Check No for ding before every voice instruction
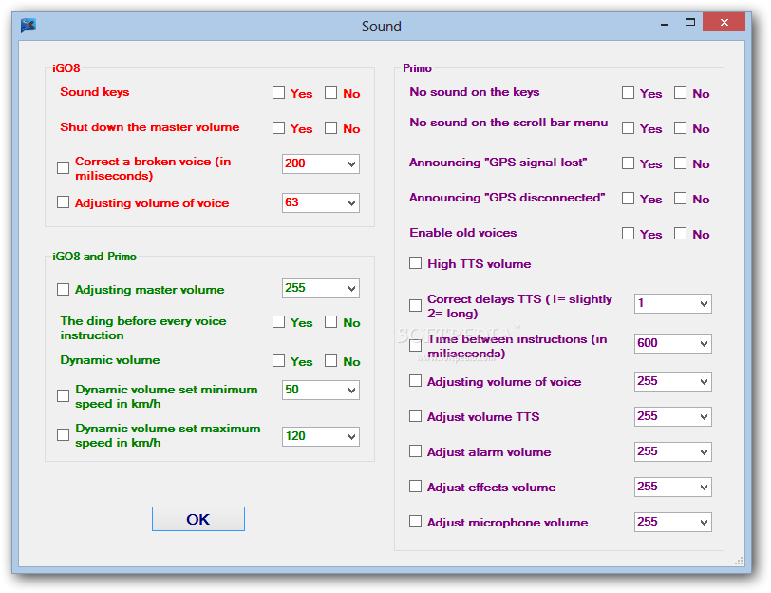Viewport: 771px width, 593px height. pos(331,322)
